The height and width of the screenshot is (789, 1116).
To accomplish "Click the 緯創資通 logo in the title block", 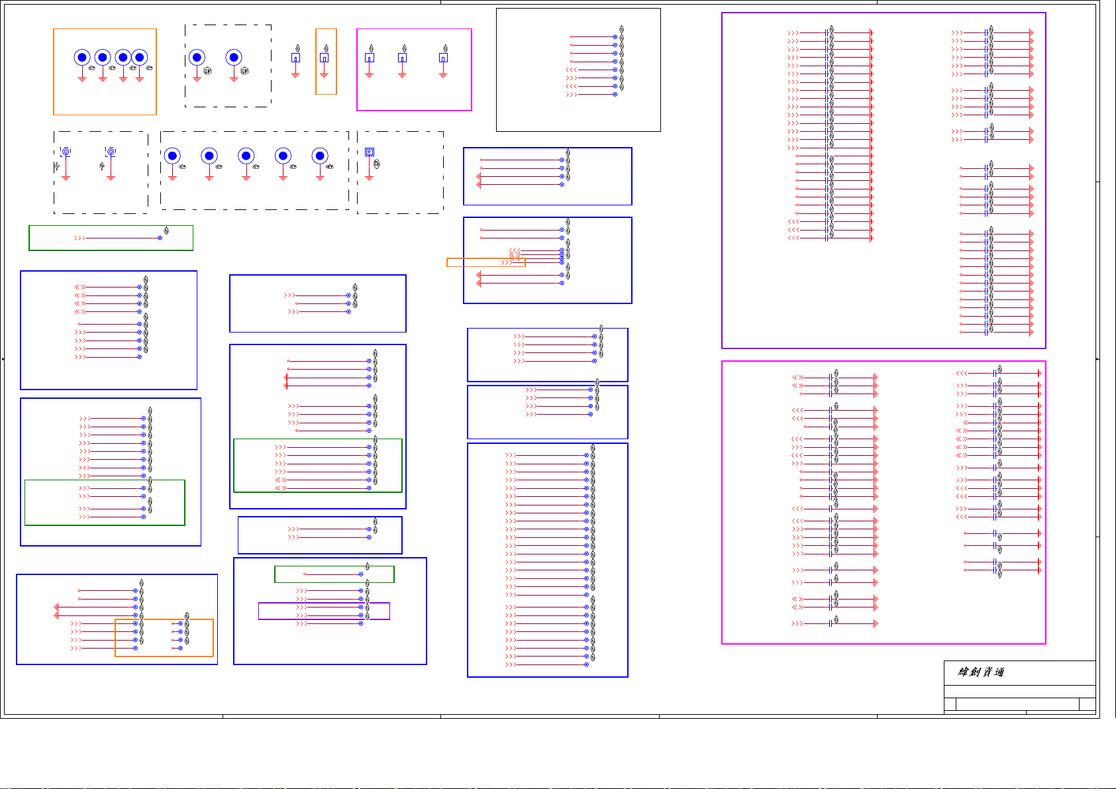I will (x=982, y=672).
